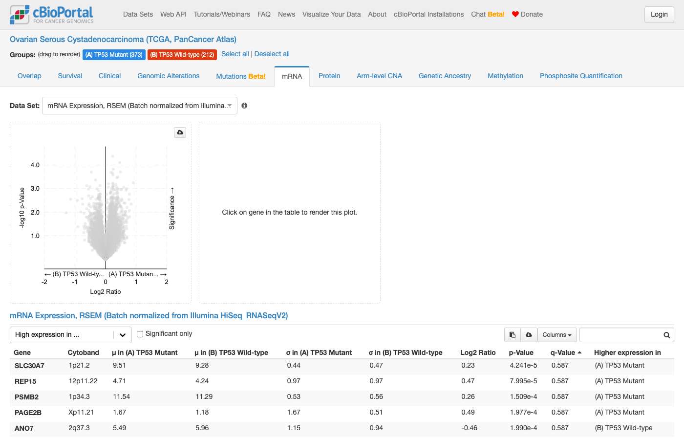Image resolution: width=684 pixels, height=440 pixels.
Task: Open Chat Beta page
Action: click(x=488, y=14)
